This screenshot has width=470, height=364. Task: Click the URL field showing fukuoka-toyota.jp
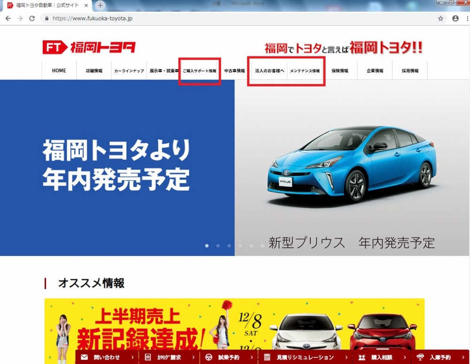240,19
